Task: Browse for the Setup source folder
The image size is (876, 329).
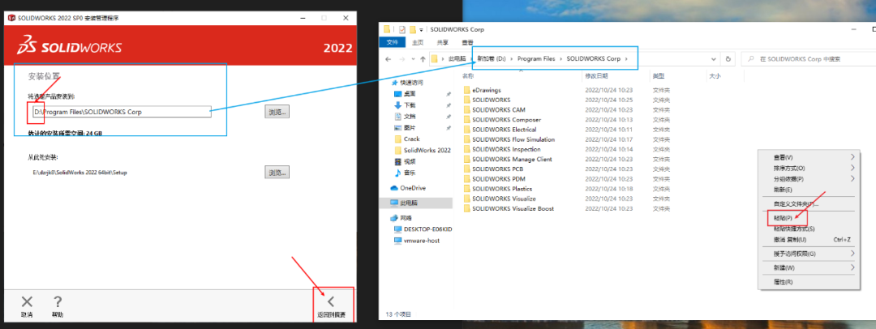Action: pyautogui.click(x=277, y=172)
